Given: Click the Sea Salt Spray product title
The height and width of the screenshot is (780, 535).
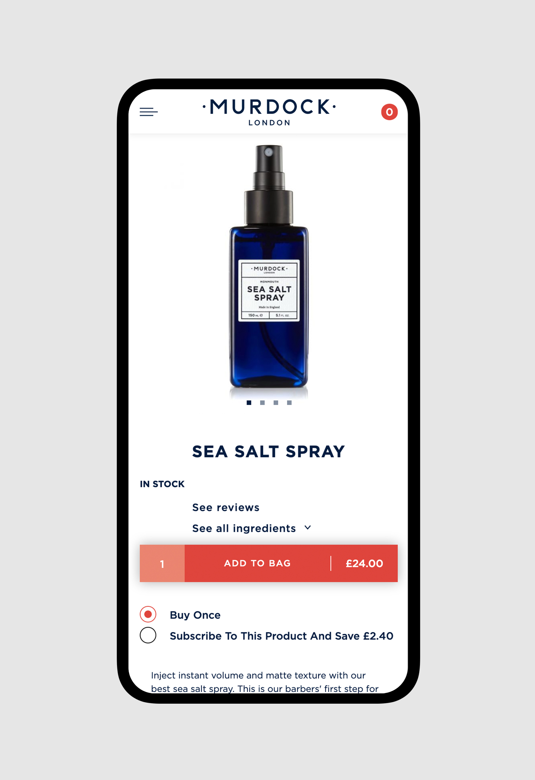Looking at the screenshot, I should pos(269,451).
